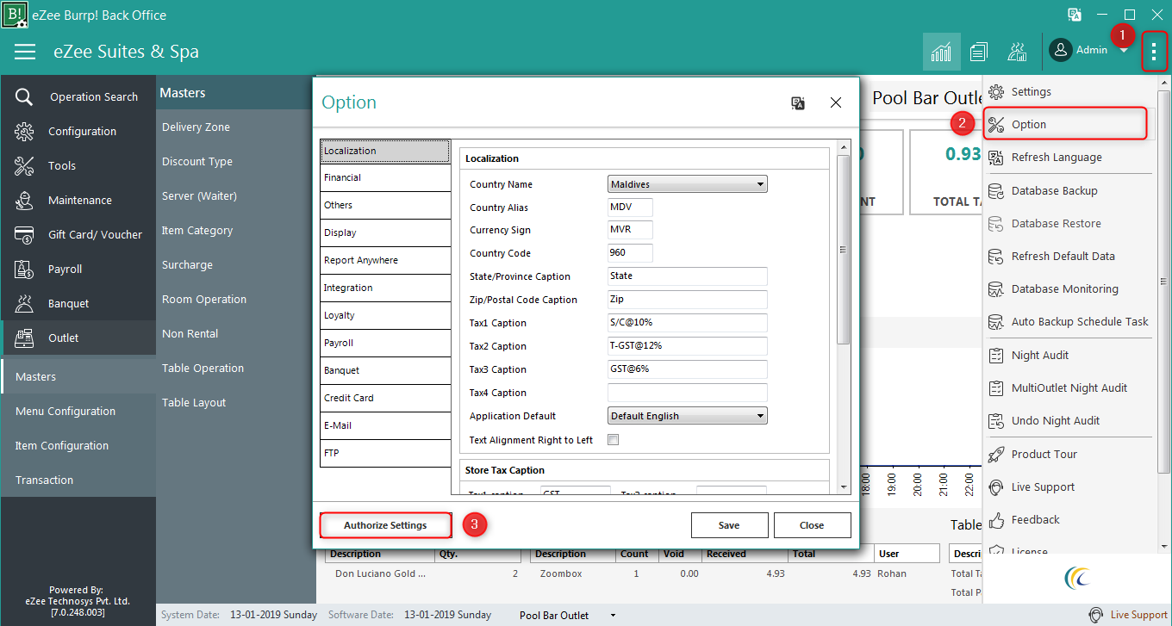This screenshot has width=1172, height=626.
Task: Click the Night Audit icon
Action: pos(996,355)
